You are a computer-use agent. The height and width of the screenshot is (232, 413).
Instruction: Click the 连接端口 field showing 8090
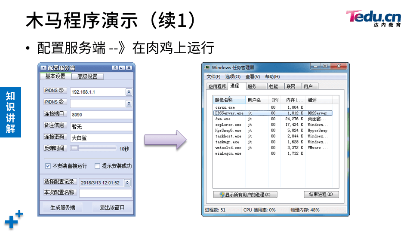101,115
